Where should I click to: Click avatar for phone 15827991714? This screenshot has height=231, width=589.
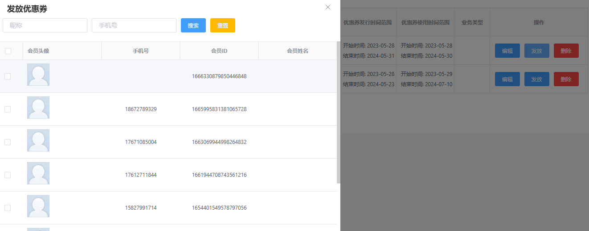(38, 206)
